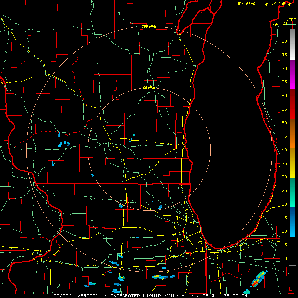Click the 70 value on the VIL scale

tap(284, 69)
